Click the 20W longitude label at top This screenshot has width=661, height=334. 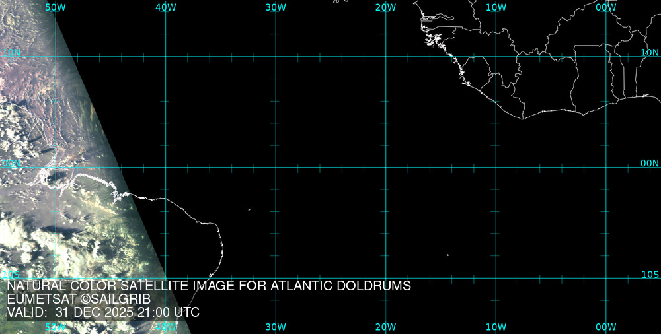coord(385,7)
